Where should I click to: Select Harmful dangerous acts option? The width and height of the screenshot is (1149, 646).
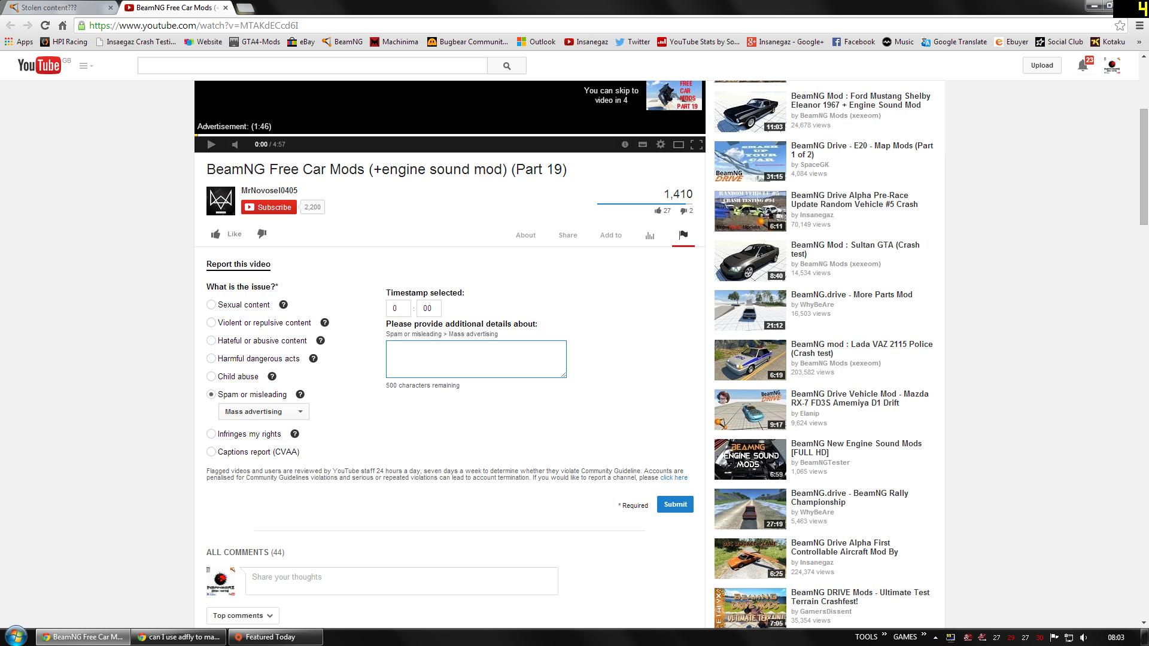tap(211, 358)
